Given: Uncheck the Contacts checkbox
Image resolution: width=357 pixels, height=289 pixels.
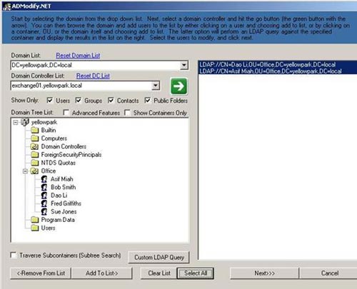Looking at the screenshot, I should 111,101.
